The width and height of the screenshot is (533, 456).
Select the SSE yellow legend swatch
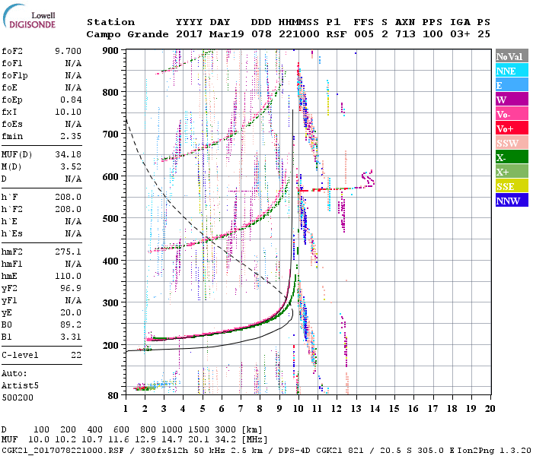(x=512, y=186)
